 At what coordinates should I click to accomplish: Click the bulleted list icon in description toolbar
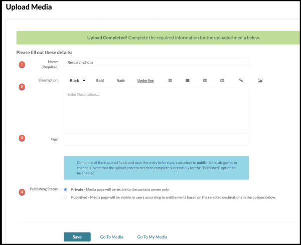(x=187, y=81)
